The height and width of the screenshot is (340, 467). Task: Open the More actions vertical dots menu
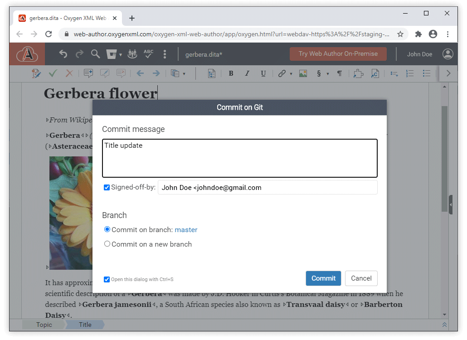[165, 54]
